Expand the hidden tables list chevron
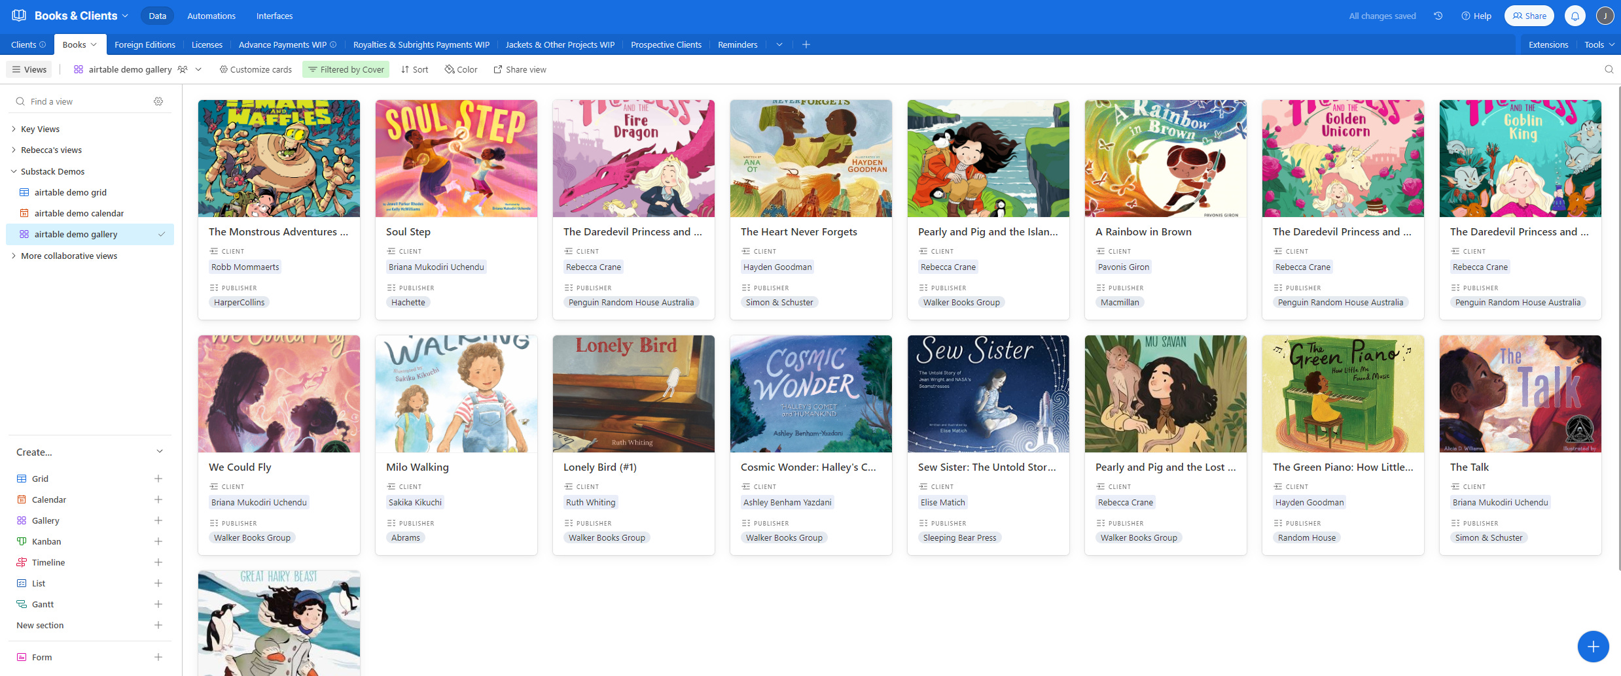This screenshot has height=676, width=1621. [x=779, y=44]
